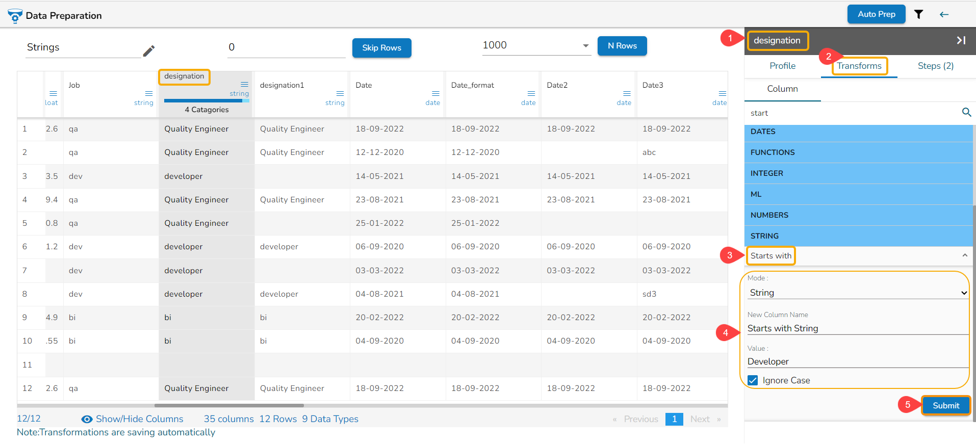Viewport: 976px width, 444px height.
Task: Submit the Starts with transform
Action: [x=946, y=405]
